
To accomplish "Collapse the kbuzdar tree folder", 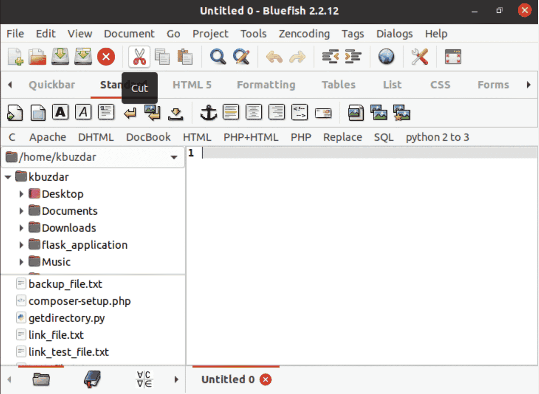I will (8, 177).
